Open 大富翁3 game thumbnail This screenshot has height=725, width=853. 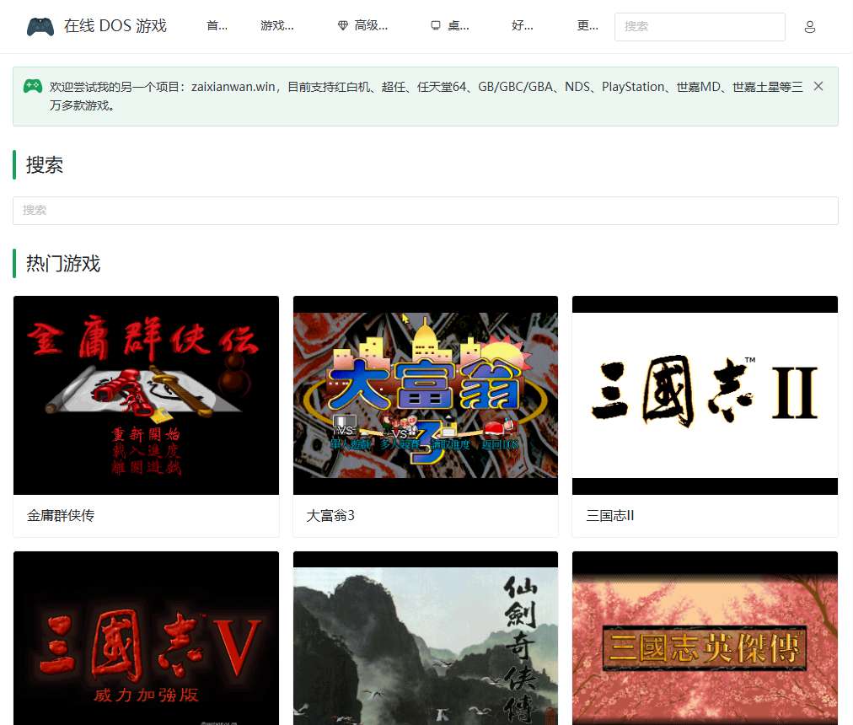tap(426, 395)
